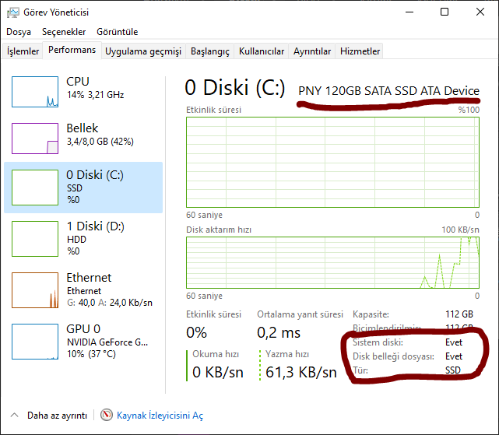This screenshot has height=435, width=499.
Task: Select the CPU usage graph thumbnail
Action: pyautogui.click(x=35, y=92)
